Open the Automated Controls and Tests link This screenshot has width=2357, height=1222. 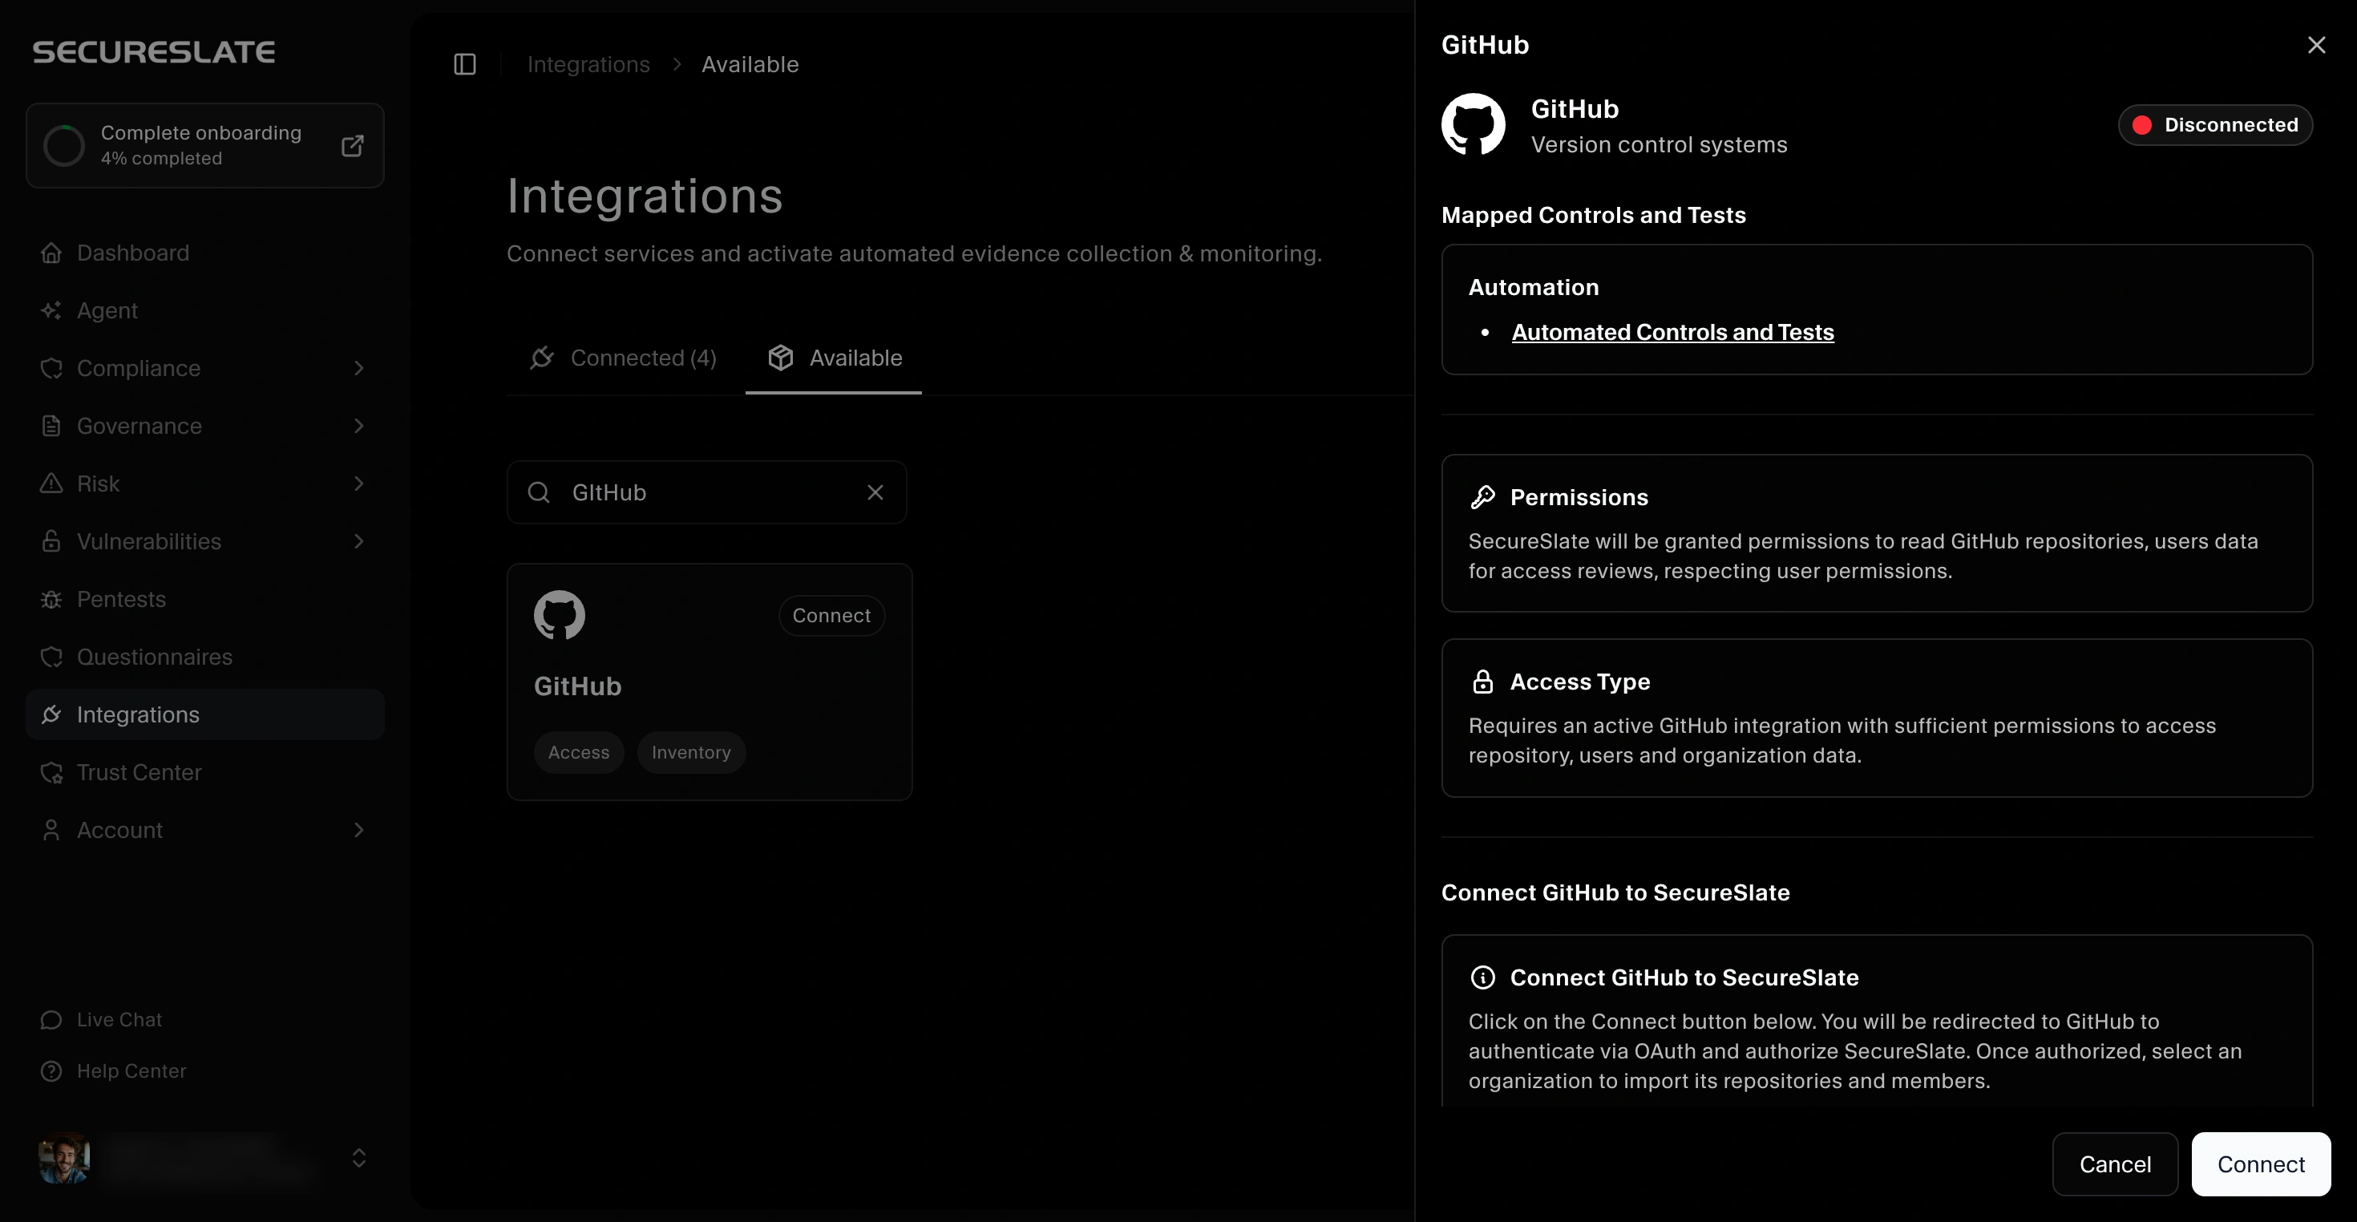click(x=1672, y=332)
